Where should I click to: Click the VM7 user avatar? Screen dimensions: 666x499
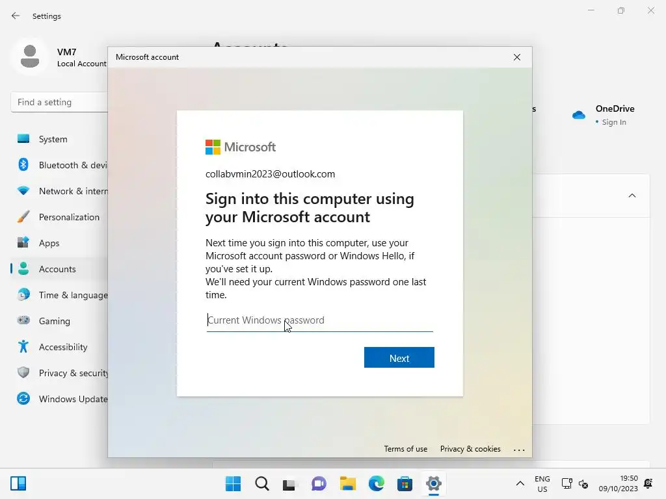tap(30, 57)
